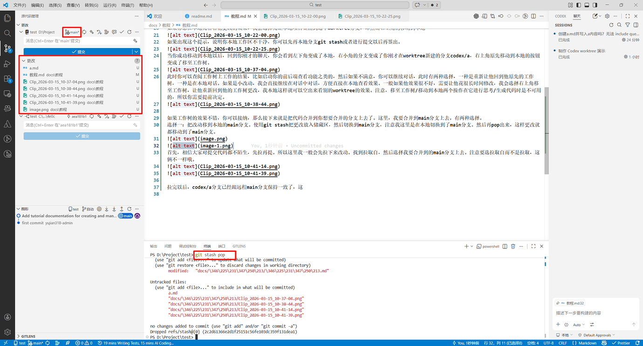Image resolution: width=643 pixels, height=346 pixels.
Task: Open the Explorer view in the activity bar
Action: click(7, 18)
